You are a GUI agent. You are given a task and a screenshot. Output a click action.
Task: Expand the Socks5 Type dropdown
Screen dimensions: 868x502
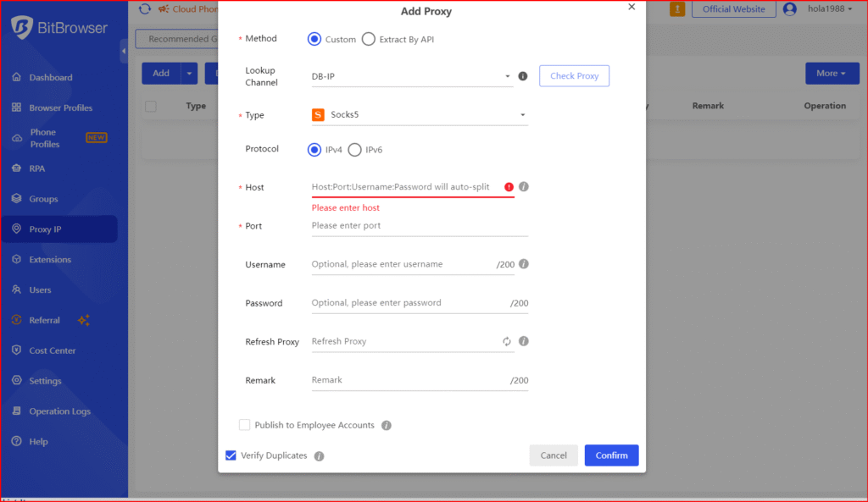coord(420,114)
